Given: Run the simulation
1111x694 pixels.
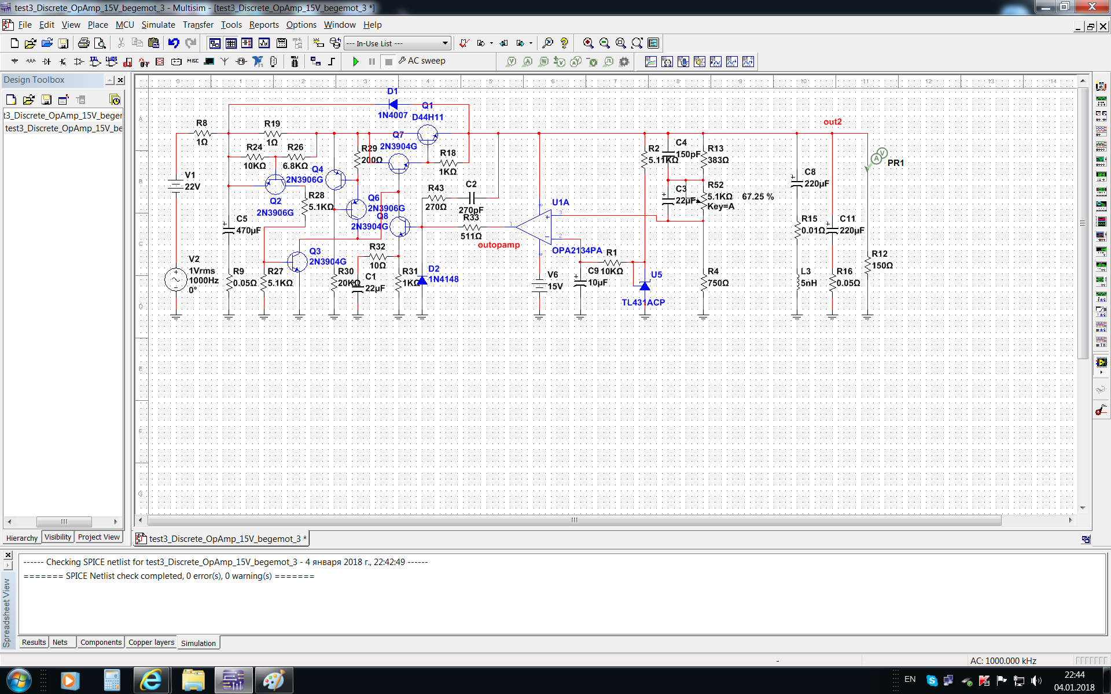Looking at the screenshot, I should [355, 61].
